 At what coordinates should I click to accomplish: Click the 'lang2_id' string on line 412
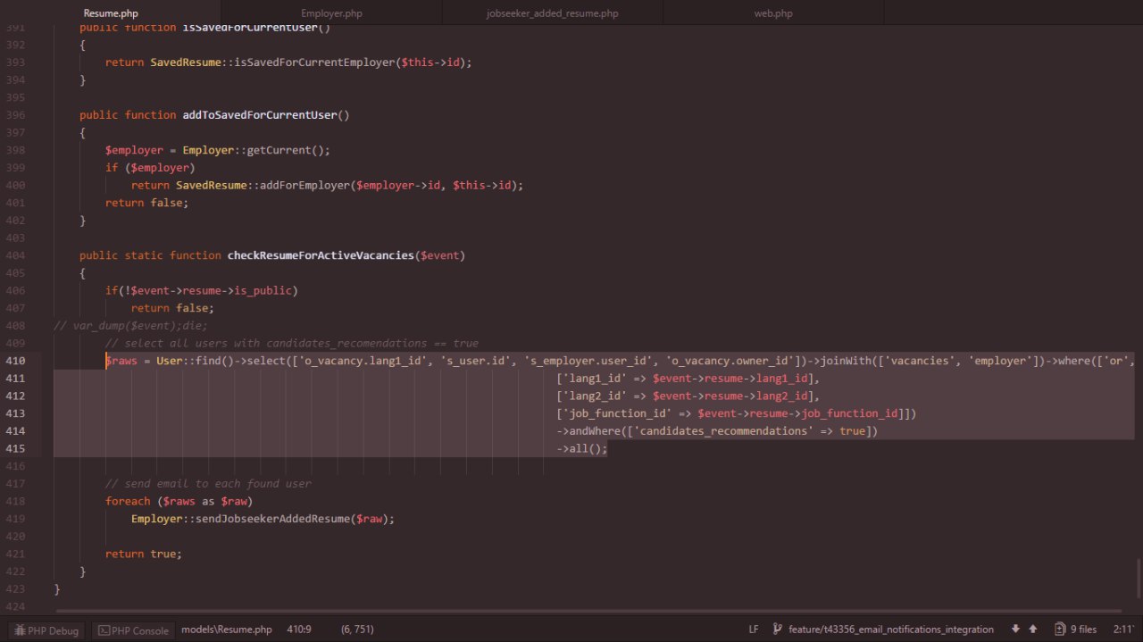(x=595, y=396)
